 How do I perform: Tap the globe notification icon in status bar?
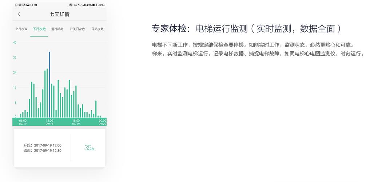tap(36, 5)
